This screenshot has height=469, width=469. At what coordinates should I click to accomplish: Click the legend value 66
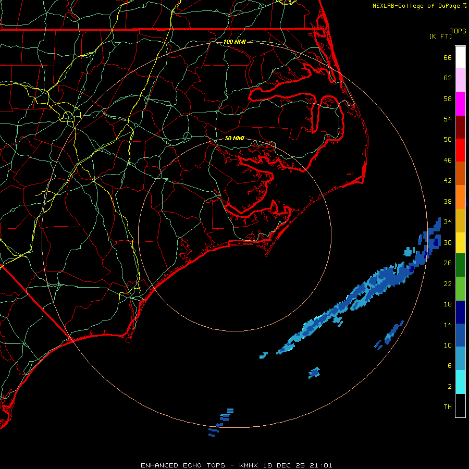[x=448, y=57]
